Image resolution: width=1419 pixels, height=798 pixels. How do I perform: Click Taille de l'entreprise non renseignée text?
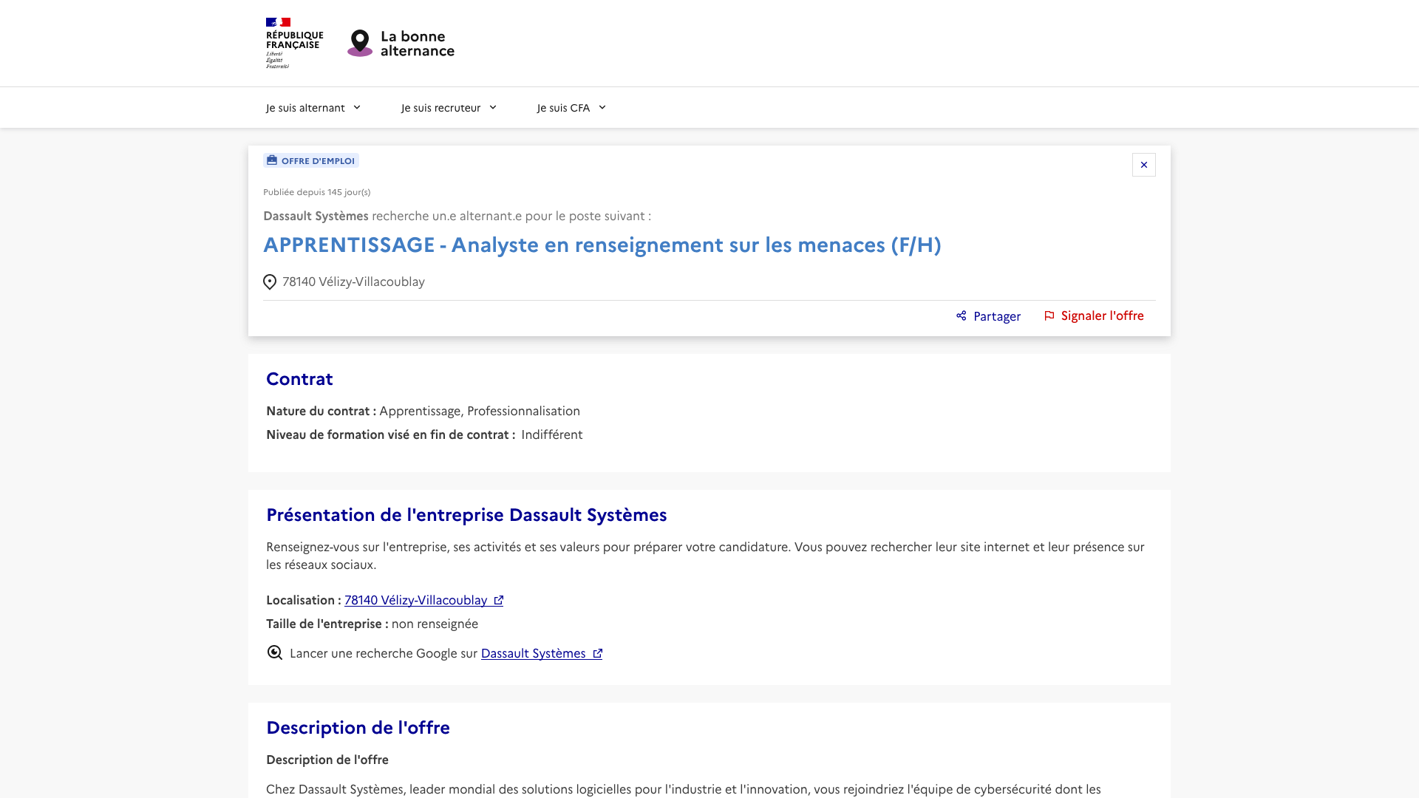372,624
